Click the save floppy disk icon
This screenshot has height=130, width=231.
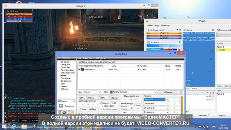coord(61,106)
